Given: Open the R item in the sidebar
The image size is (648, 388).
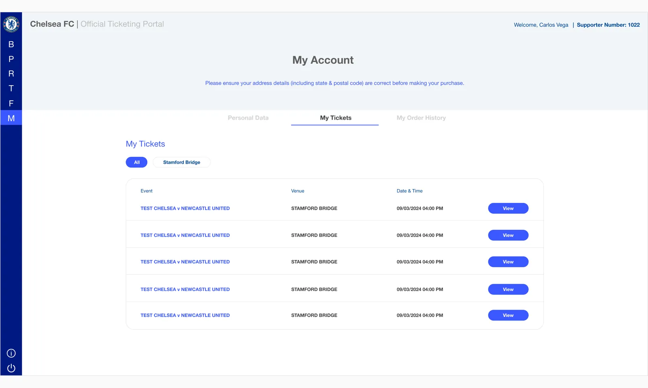Looking at the screenshot, I should (x=11, y=74).
